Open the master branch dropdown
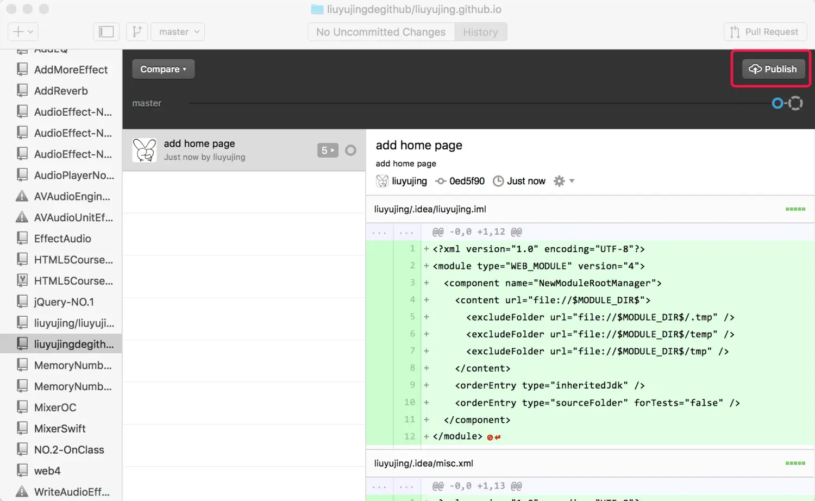Image resolution: width=815 pixels, height=501 pixels. pos(178,32)
